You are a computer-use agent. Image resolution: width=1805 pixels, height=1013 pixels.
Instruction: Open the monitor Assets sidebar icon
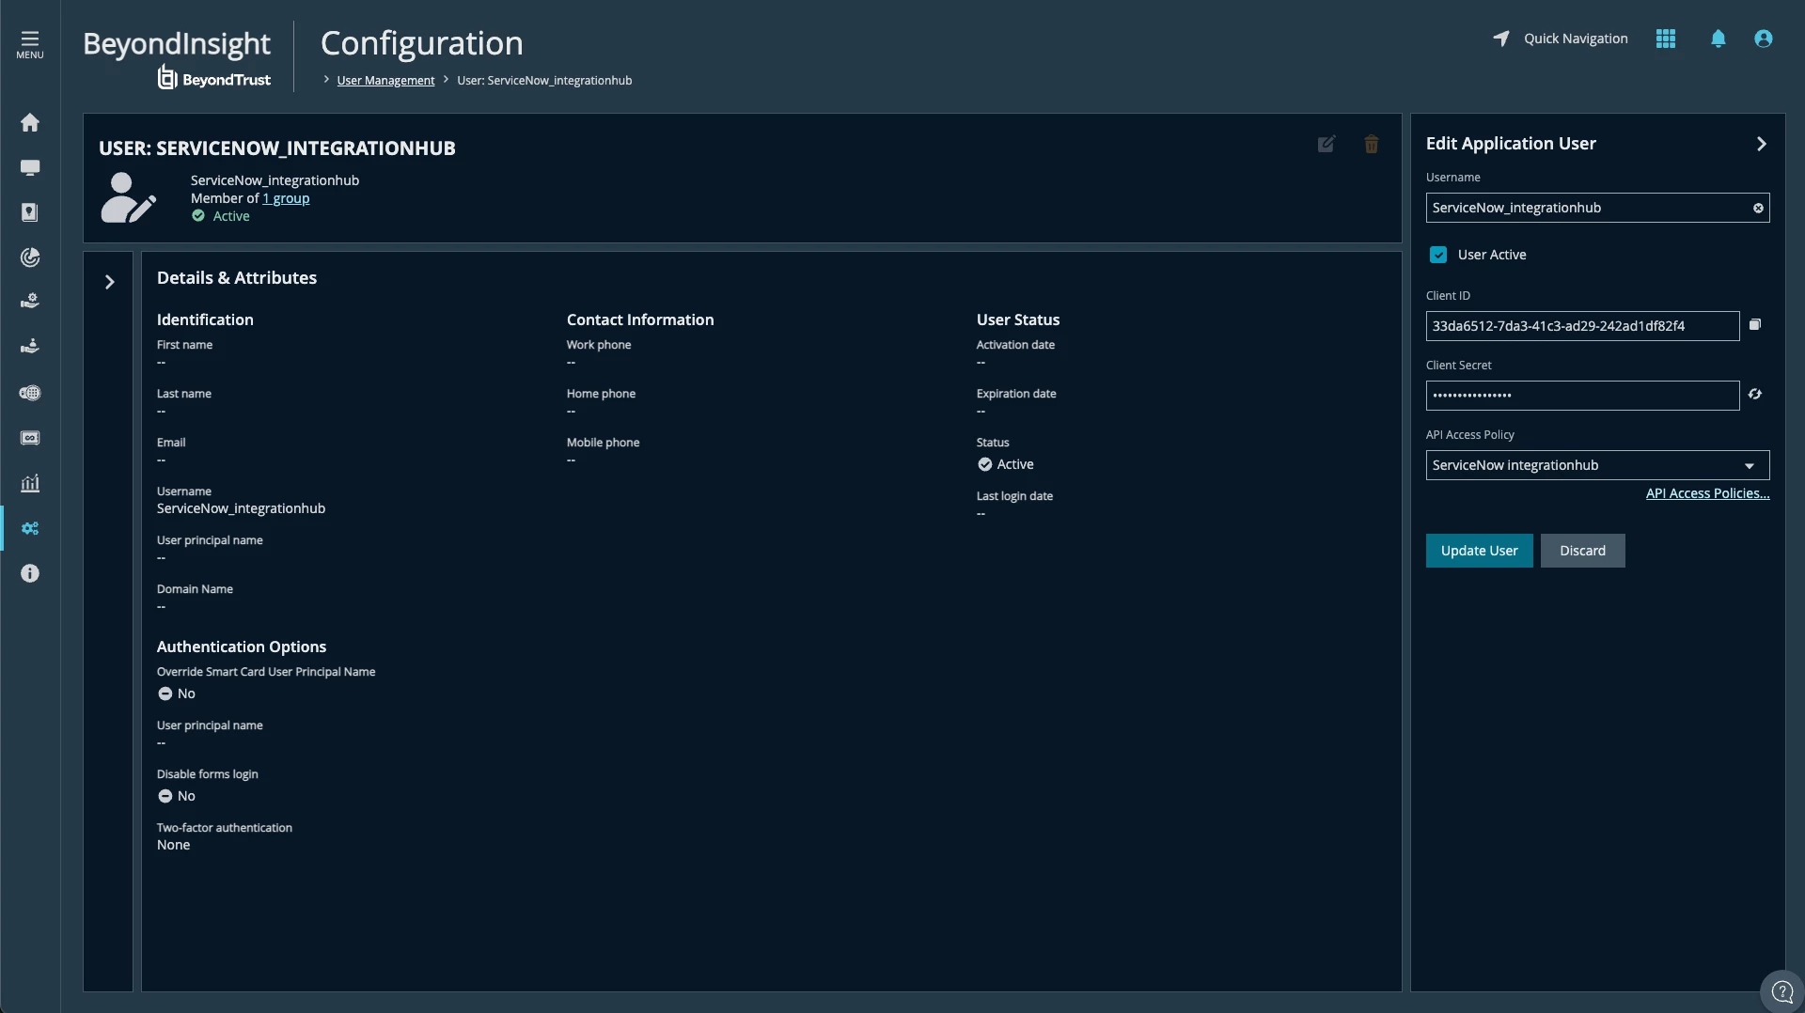tap(30, 167)
